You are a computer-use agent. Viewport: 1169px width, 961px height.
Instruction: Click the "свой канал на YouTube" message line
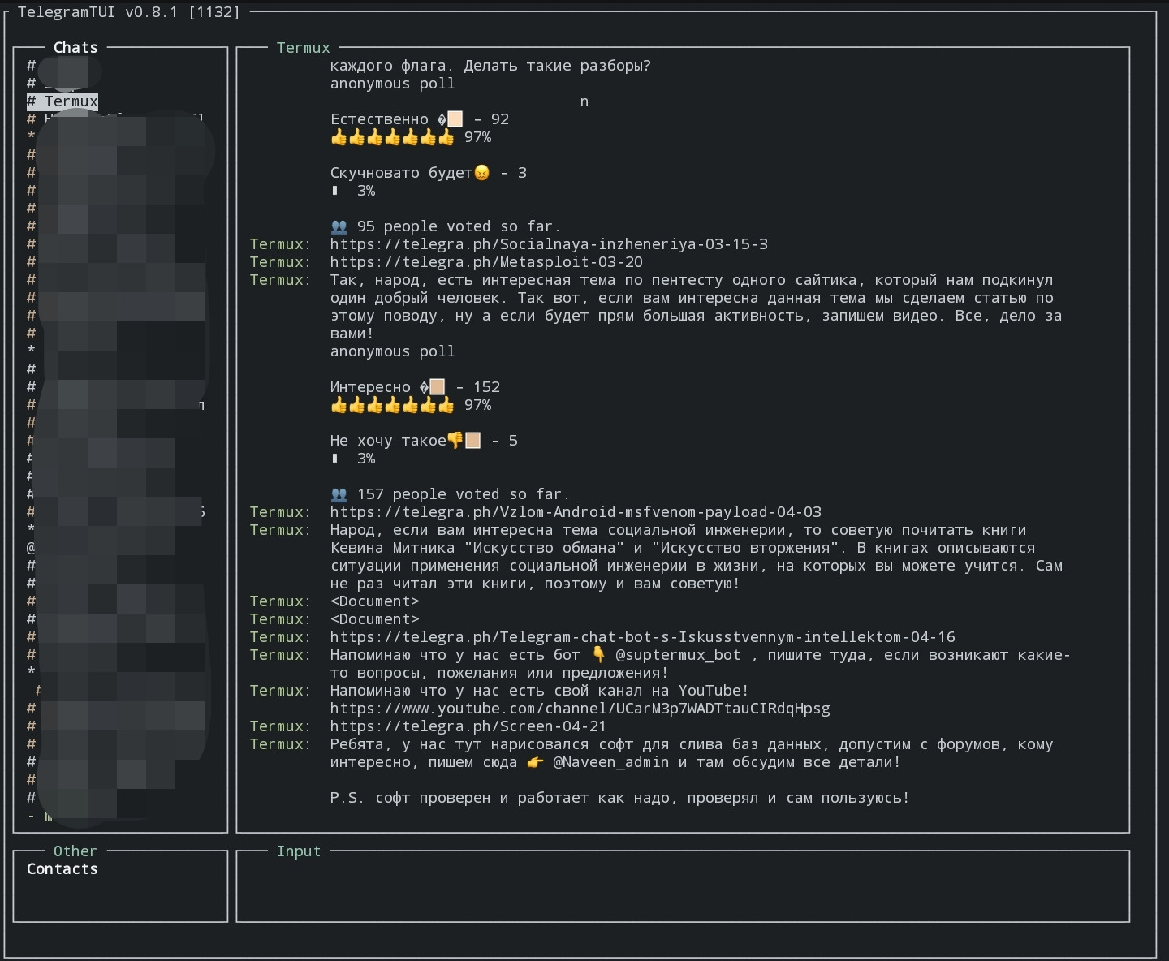click(x=539, y=691)
